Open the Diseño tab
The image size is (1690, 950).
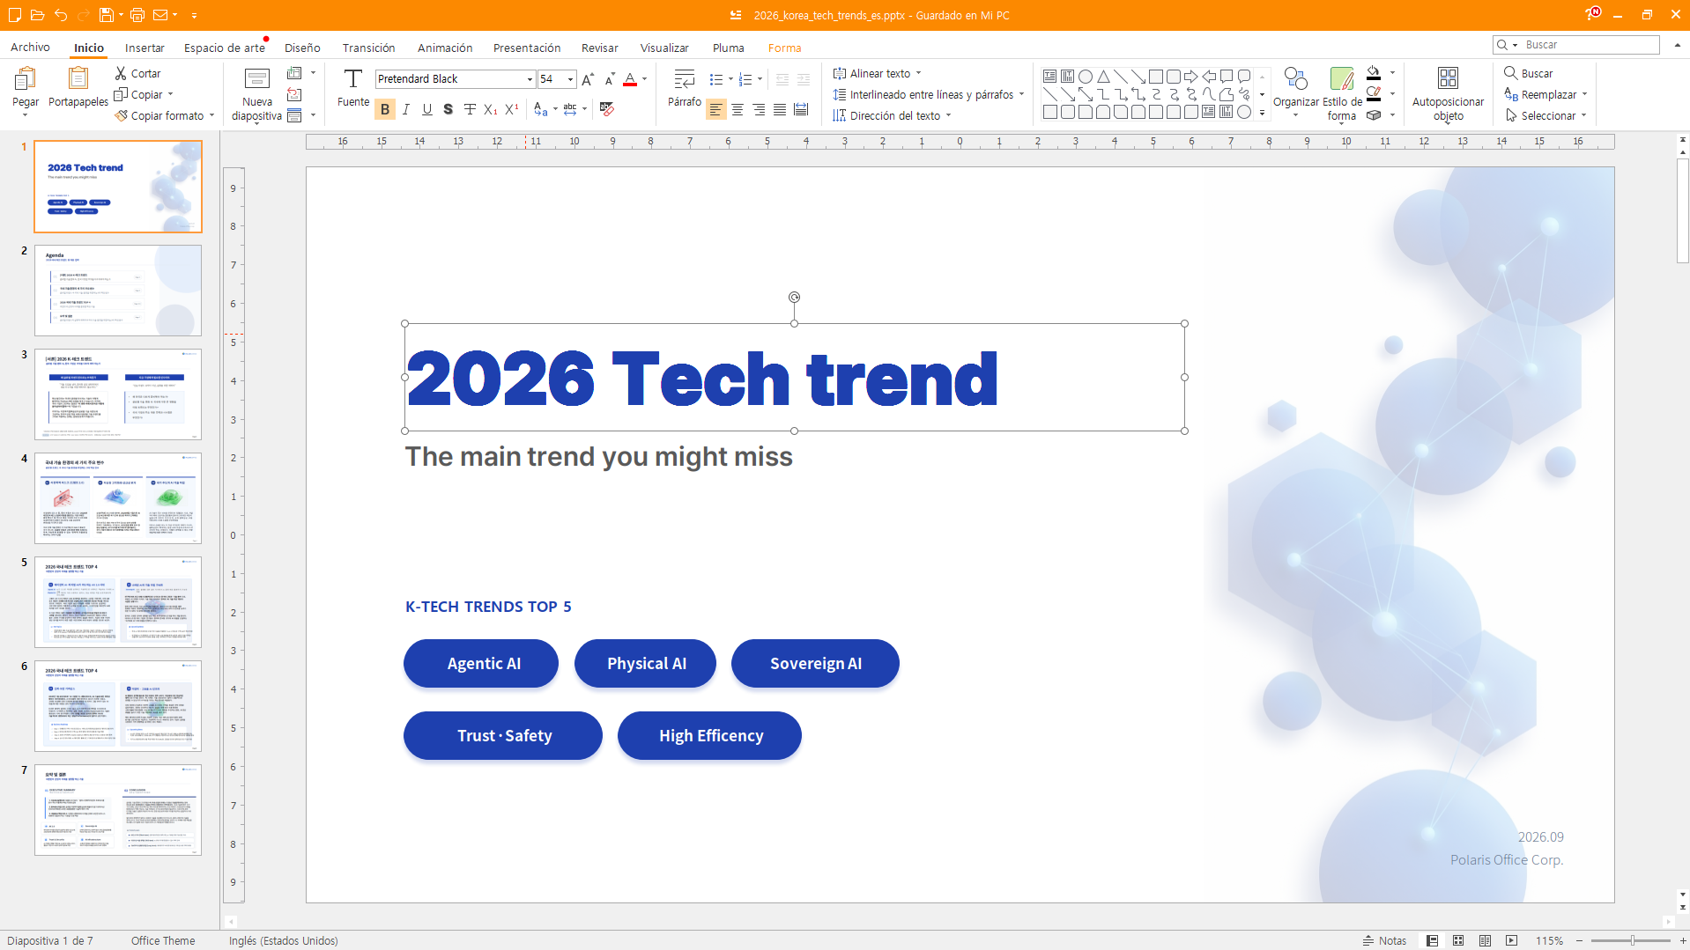coord(302,48)
